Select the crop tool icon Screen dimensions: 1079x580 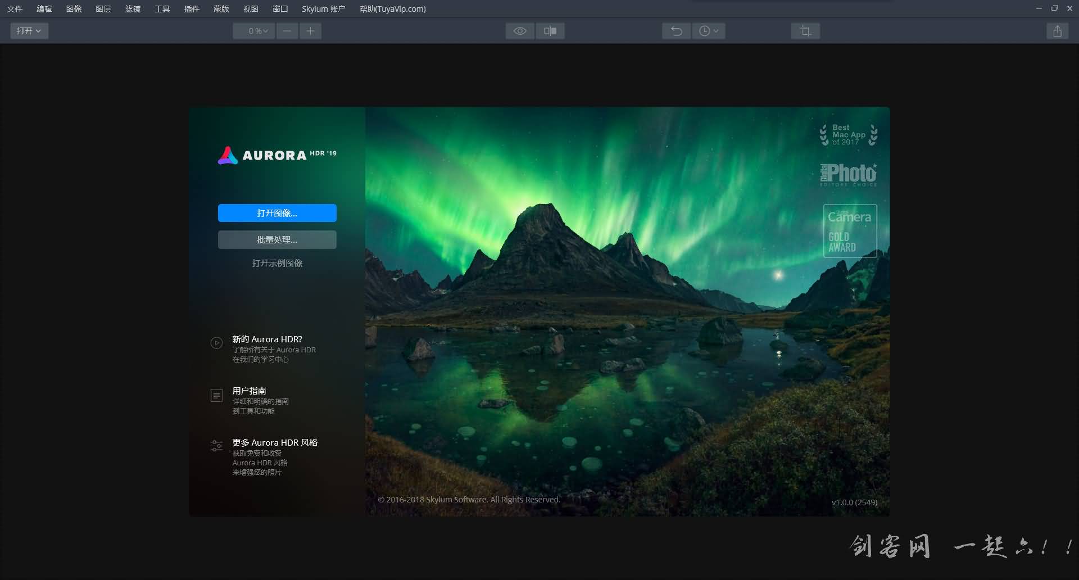point(805,31)
